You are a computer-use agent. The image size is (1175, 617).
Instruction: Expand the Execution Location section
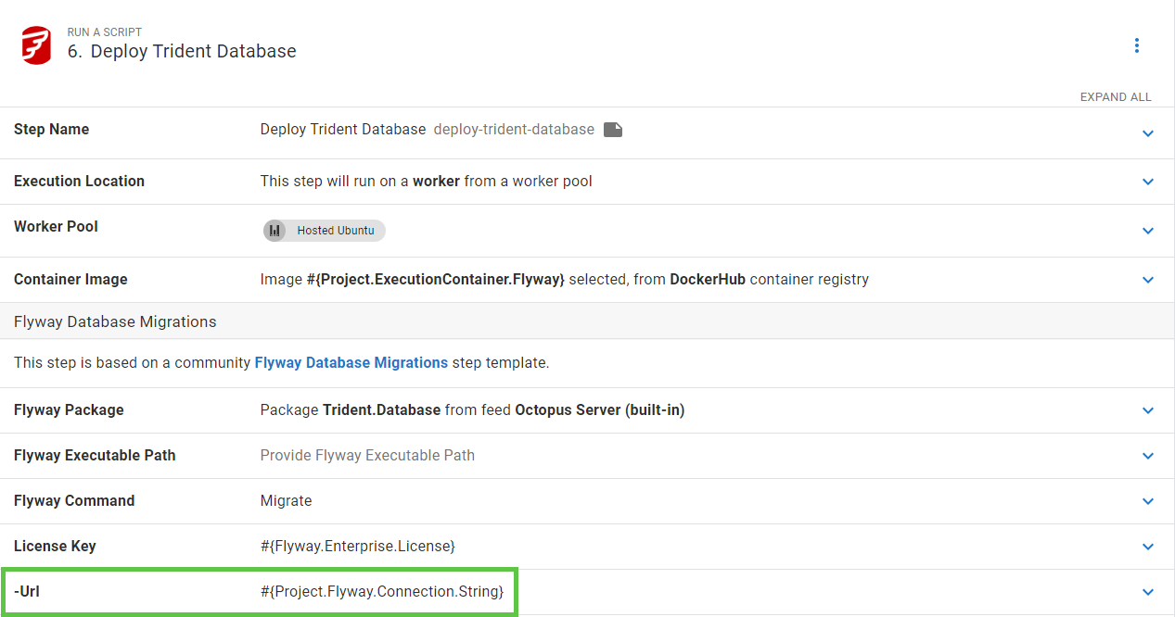[1148, 182]
